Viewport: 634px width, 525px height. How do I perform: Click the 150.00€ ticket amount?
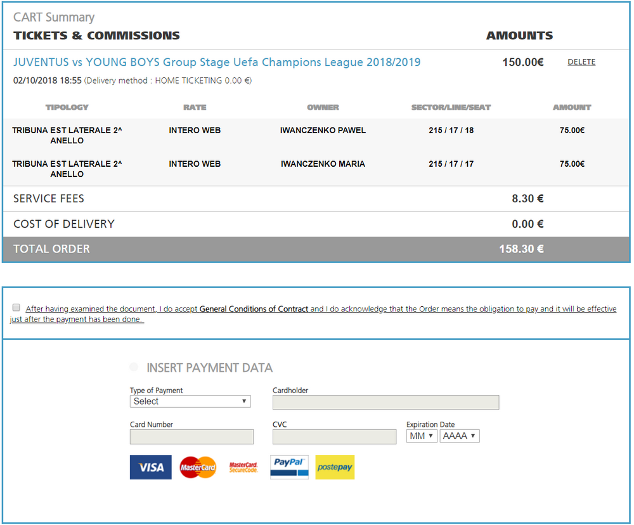tap(523, 62)
